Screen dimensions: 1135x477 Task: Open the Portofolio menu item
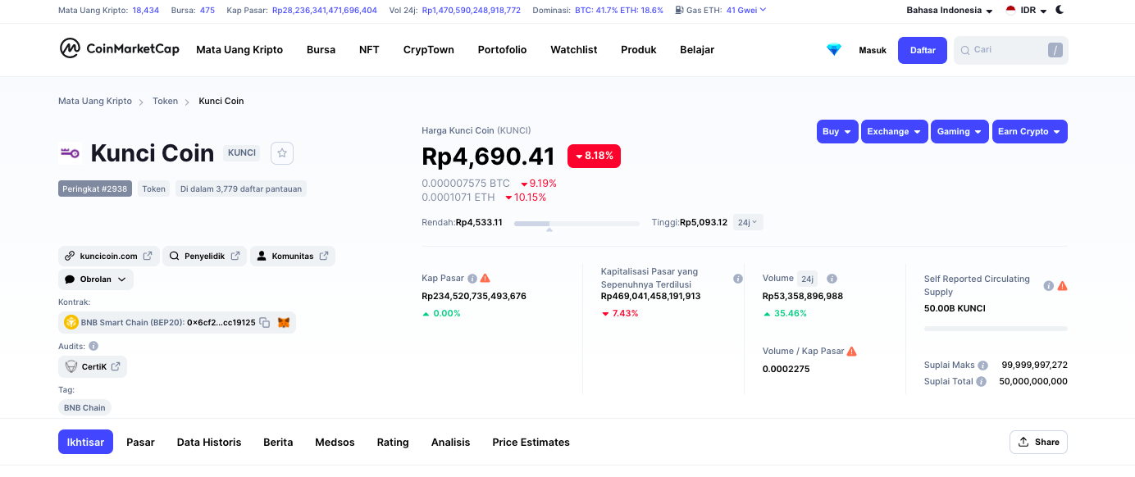coord(502,50)
